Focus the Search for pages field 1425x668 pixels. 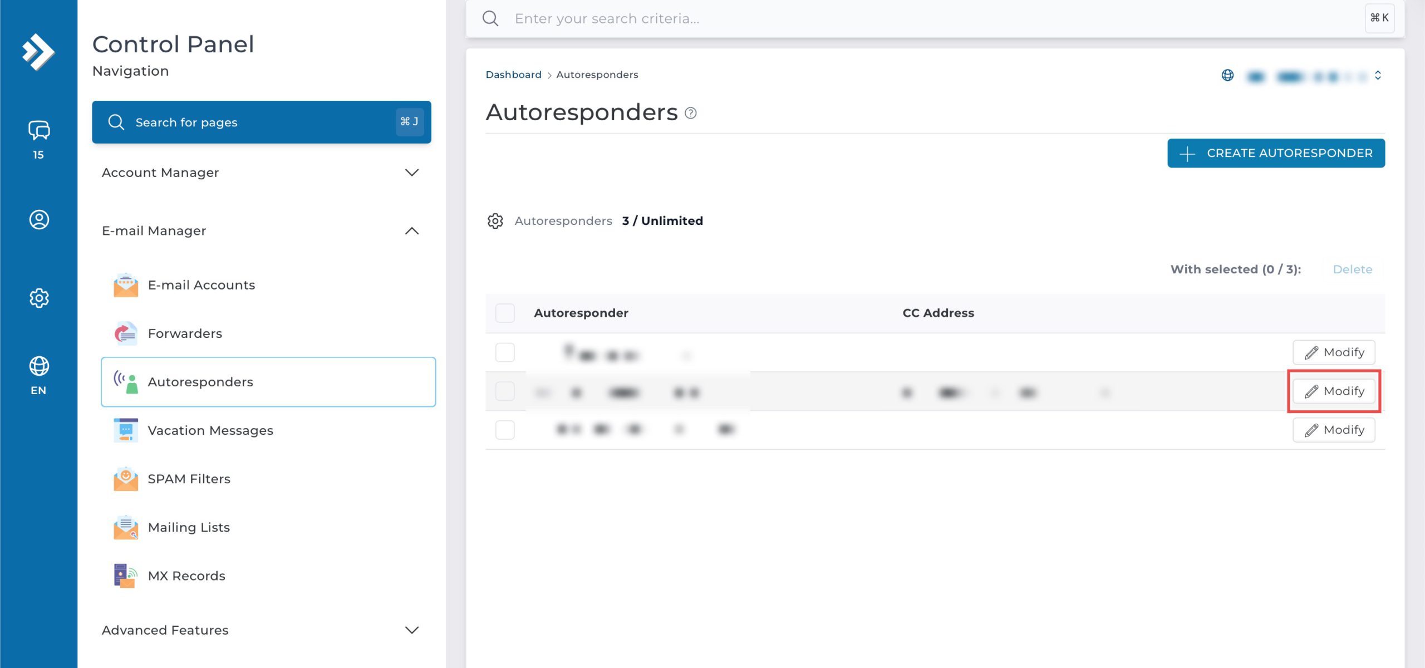pyautogui.click(x=261, y=122)
